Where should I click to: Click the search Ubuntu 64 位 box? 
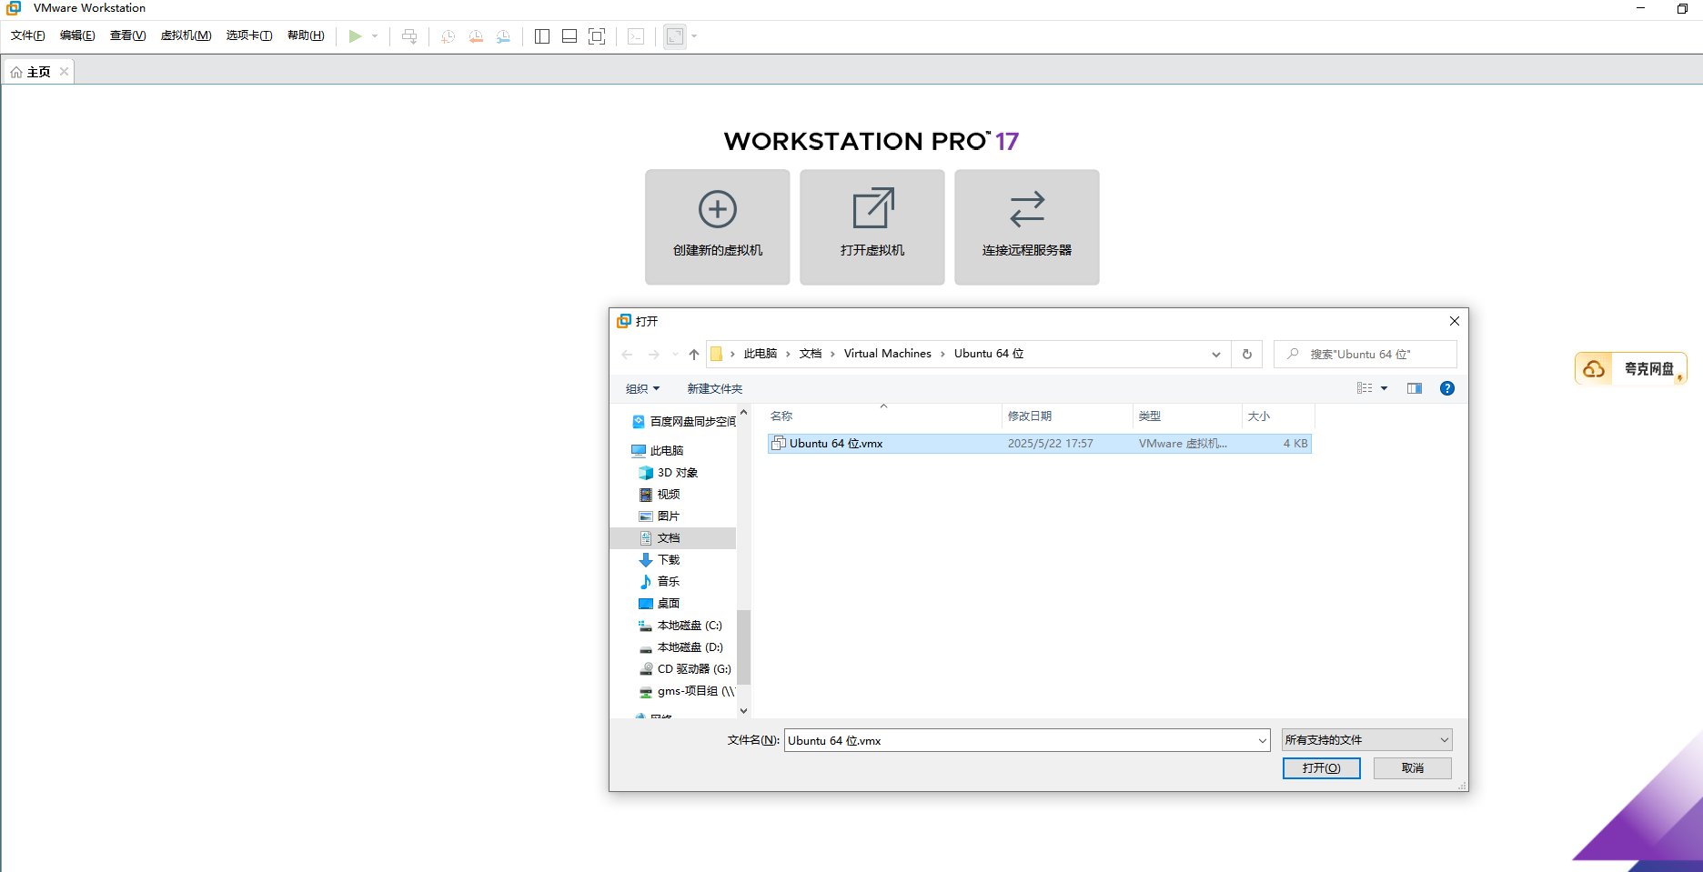coord(1365,355)
